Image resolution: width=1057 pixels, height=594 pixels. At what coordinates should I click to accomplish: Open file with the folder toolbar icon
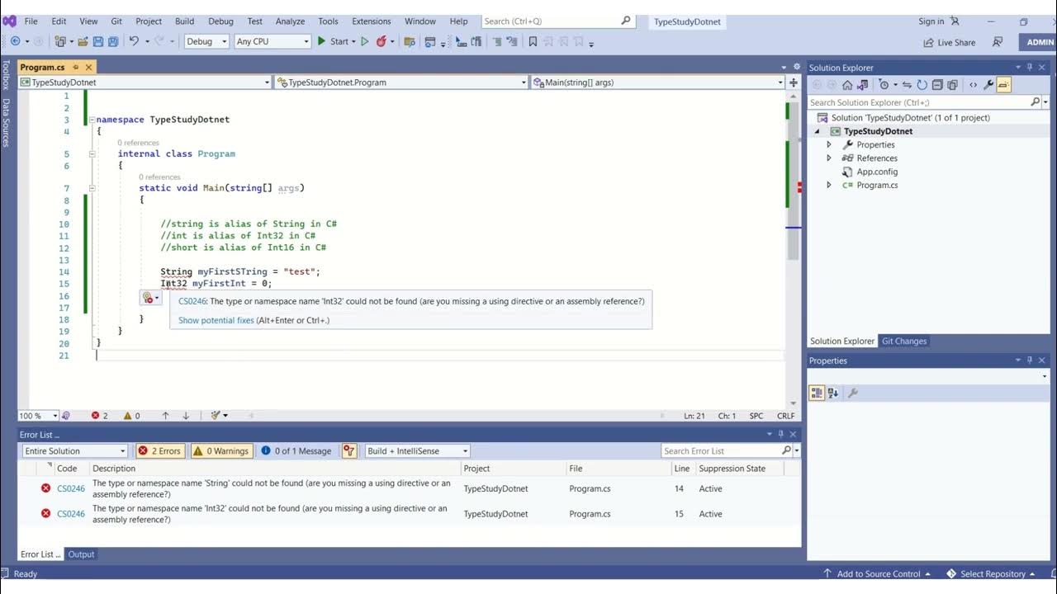click(x=82, y=41)
